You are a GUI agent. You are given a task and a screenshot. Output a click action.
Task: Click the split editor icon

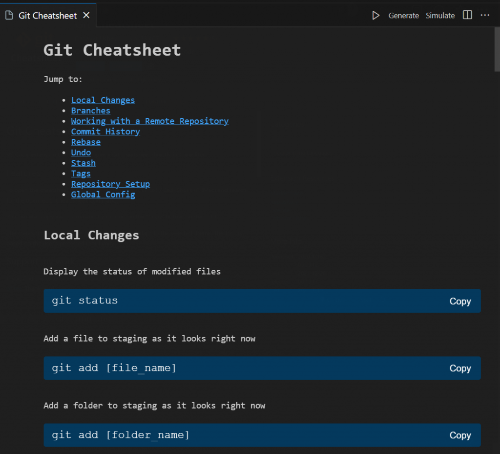(x=467, y=15)
